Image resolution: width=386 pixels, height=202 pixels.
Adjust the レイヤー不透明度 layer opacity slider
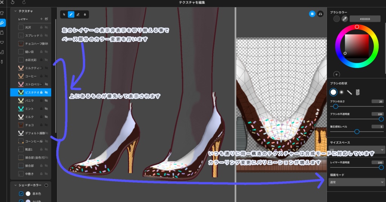tap(357, 168)
